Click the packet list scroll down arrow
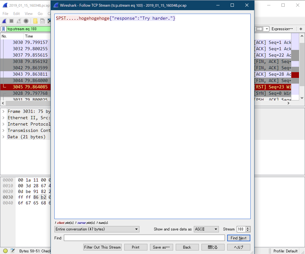Viewport: 305px width, 254px height. click(302, 98)
